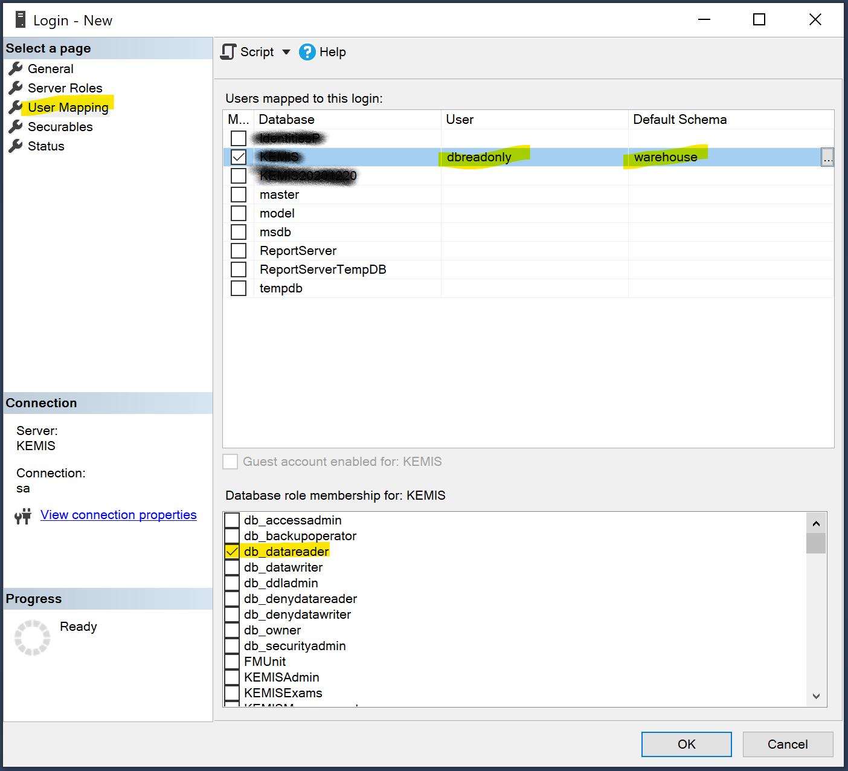This screenshot has width=848, height=771.
Task: Tick the map checkbox for master database
Action: pyautogui.click(x=239, y=195)
